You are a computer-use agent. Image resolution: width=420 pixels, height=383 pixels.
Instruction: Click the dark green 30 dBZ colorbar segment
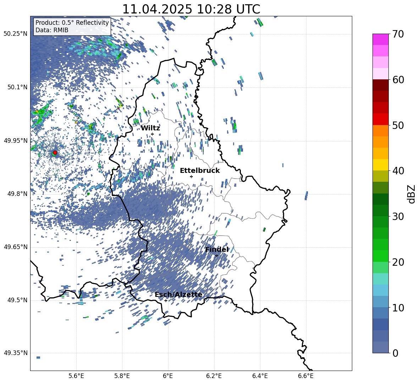380,210
